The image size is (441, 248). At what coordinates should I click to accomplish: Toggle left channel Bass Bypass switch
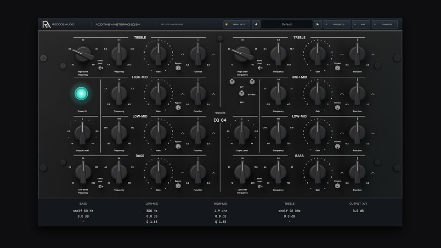178,186
